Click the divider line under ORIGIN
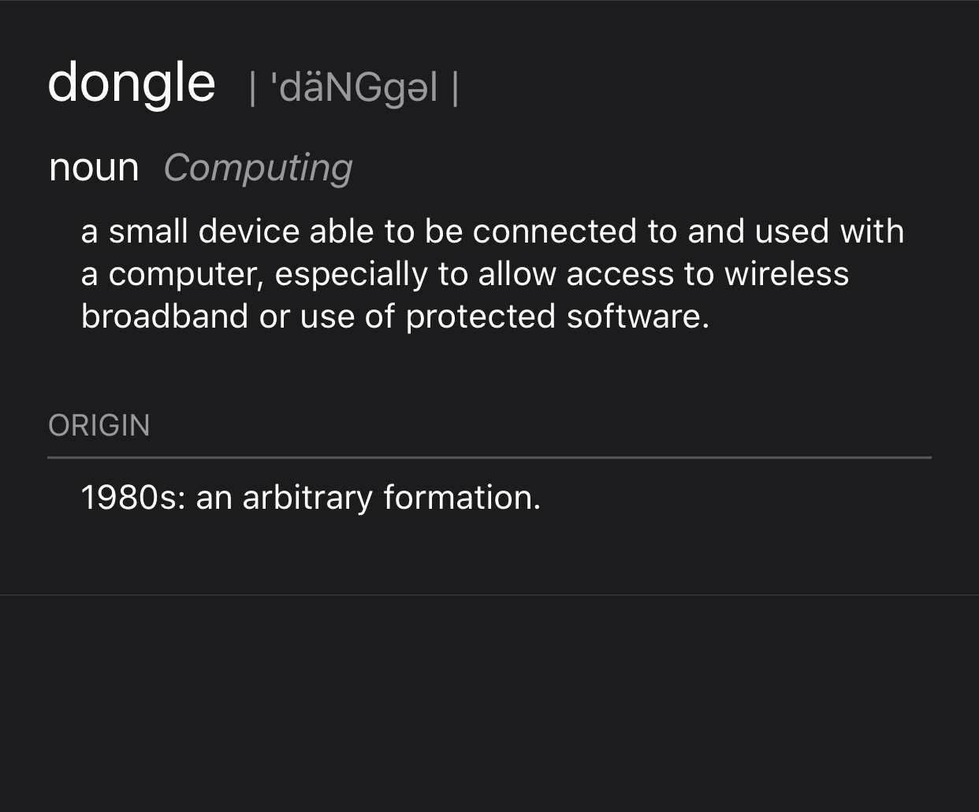 489,457
